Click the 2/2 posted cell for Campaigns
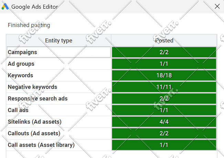 pos(164,52)
